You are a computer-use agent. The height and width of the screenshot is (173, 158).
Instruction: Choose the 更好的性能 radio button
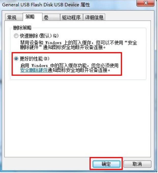(x=16, y=59)
